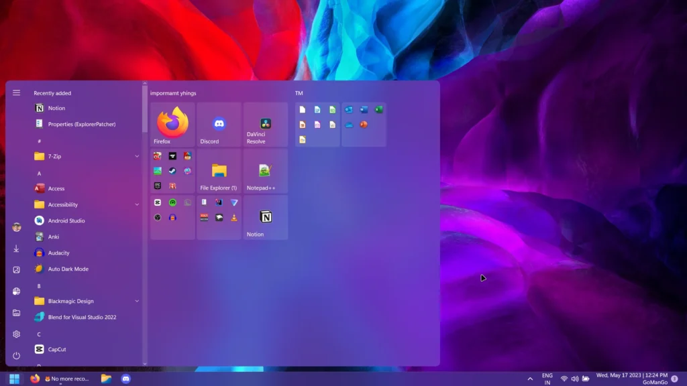Open Notion from Recently added list
Image resolution: width=687 pixels, height=386 pixels.
(x=87, y=108)
